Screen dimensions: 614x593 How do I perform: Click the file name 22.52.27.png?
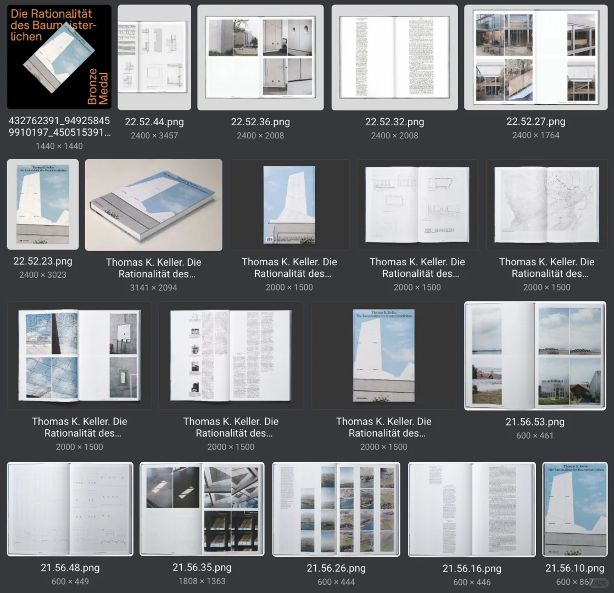click(535, 121)
